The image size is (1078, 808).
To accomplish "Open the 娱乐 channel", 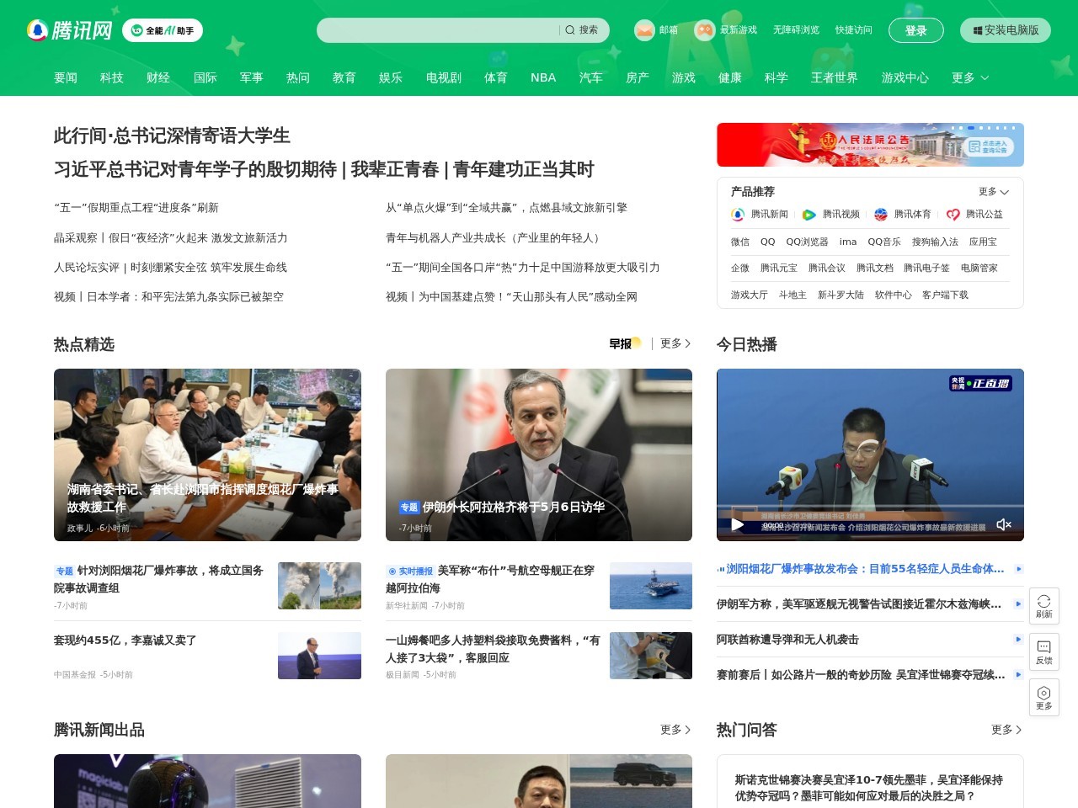I will click(x=391, y=77).
